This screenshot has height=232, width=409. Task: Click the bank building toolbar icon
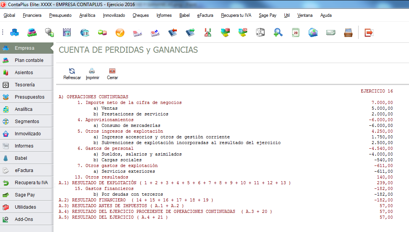67,32
